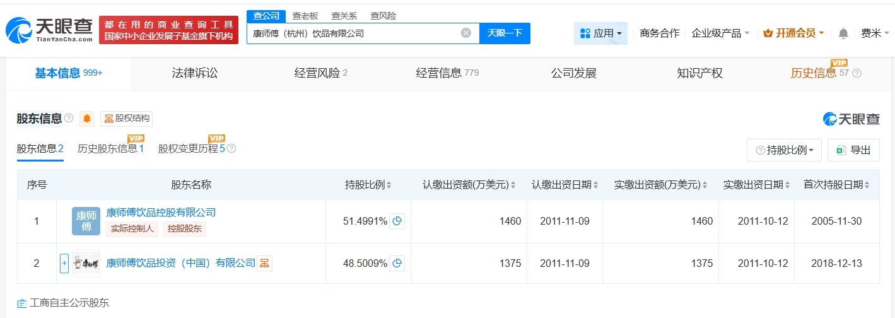Open 康师傅饮品投资（中国）有限公司 shareholder link
This screenshot has height=318, width=895.
coord(180,263)
